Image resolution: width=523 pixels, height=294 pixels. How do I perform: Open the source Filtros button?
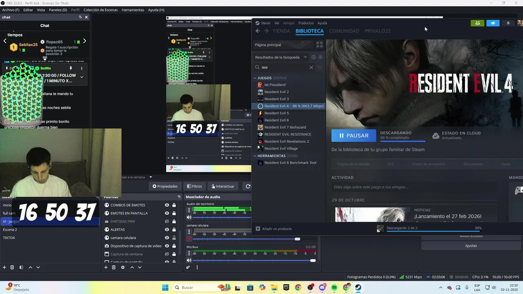pyautogui.click(x=194, y=186)
